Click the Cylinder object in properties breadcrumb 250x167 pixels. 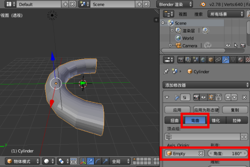click(198, 71)
